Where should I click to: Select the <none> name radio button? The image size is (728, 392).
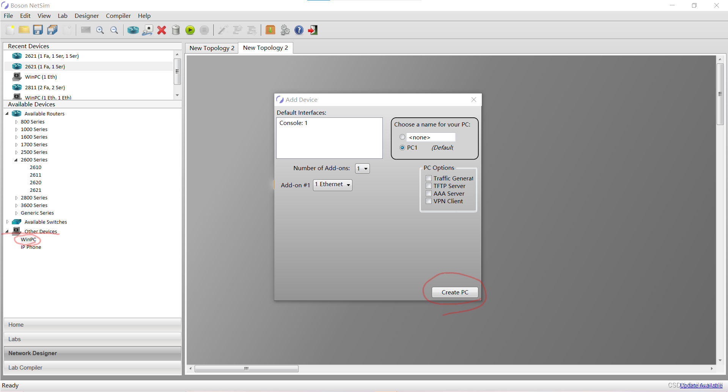(x=403, y=137)
